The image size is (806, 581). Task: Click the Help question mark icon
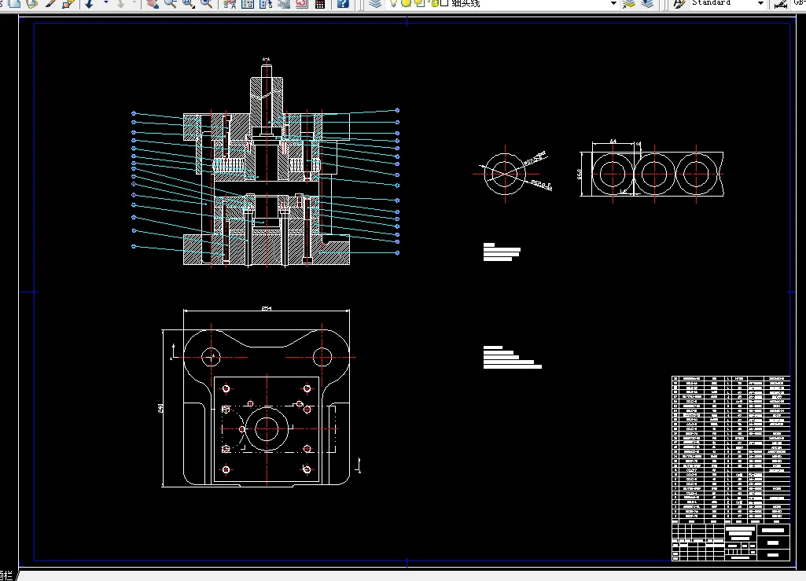click(343, 4)
